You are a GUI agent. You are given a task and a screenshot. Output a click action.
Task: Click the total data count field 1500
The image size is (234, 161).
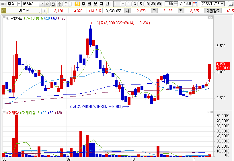[x=188, y=4]
